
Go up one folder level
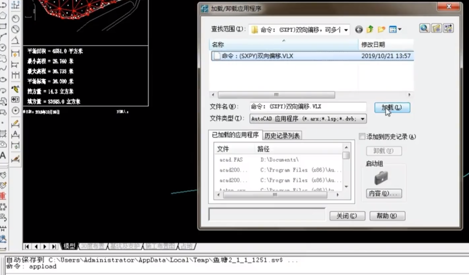coord(370,29)
